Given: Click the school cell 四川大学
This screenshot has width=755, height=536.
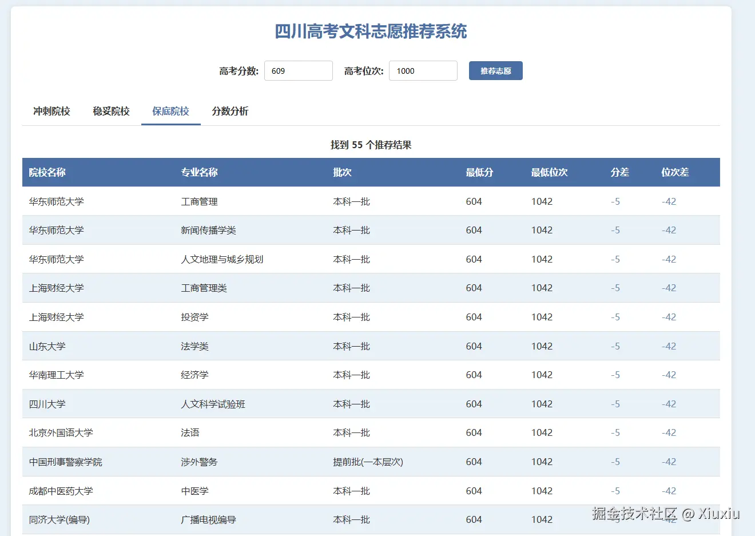Looking at the screenshot, I should [x=47, y=404].
